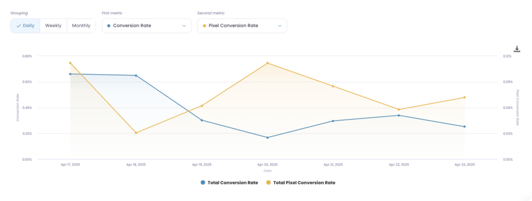Click the 0.20% left axis label
The image size is (532, 201).
coord(27,133)
